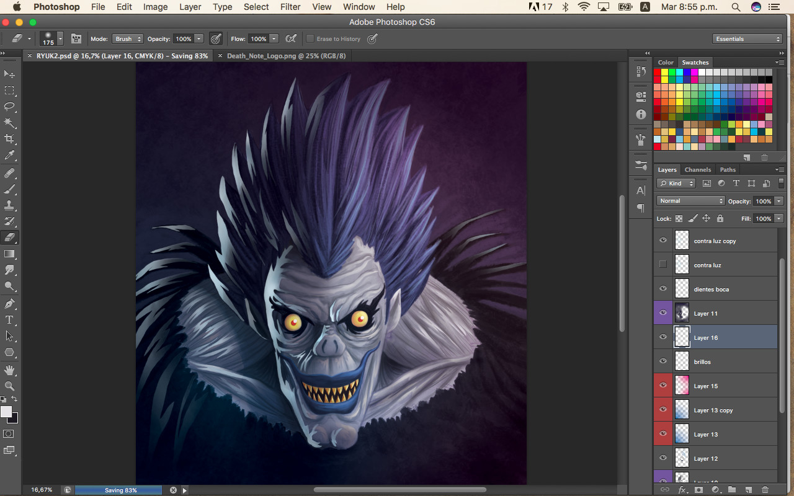Select the Eyedropper tool
The height and width of the screenshot is (496, 794).
click(10, 155)
